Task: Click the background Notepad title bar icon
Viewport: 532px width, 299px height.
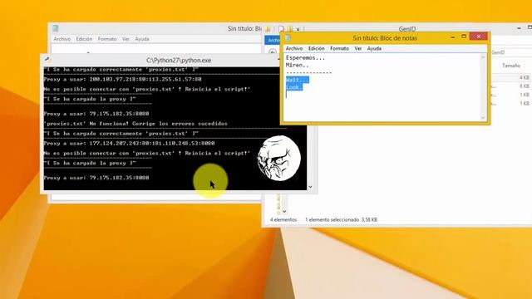Action: coord(56,28)
